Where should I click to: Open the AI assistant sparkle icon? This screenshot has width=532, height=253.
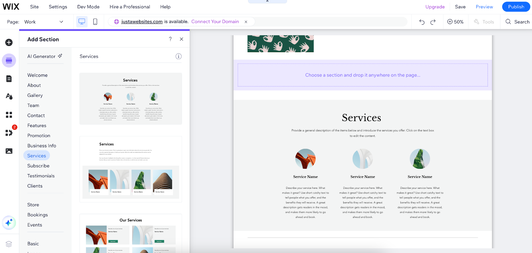9,222
